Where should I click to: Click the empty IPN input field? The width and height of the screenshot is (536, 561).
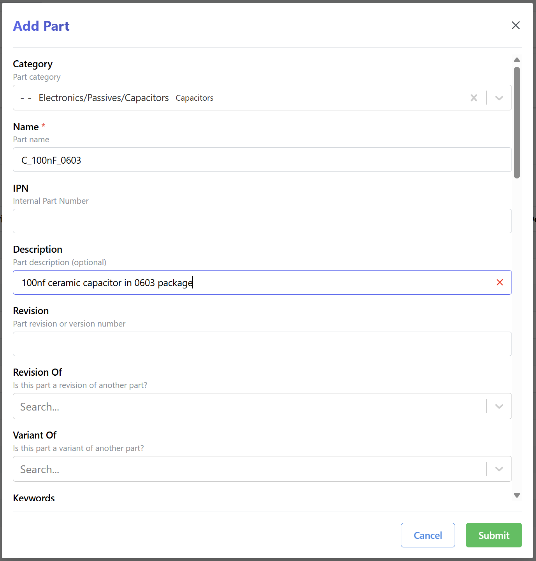[262, 221]
